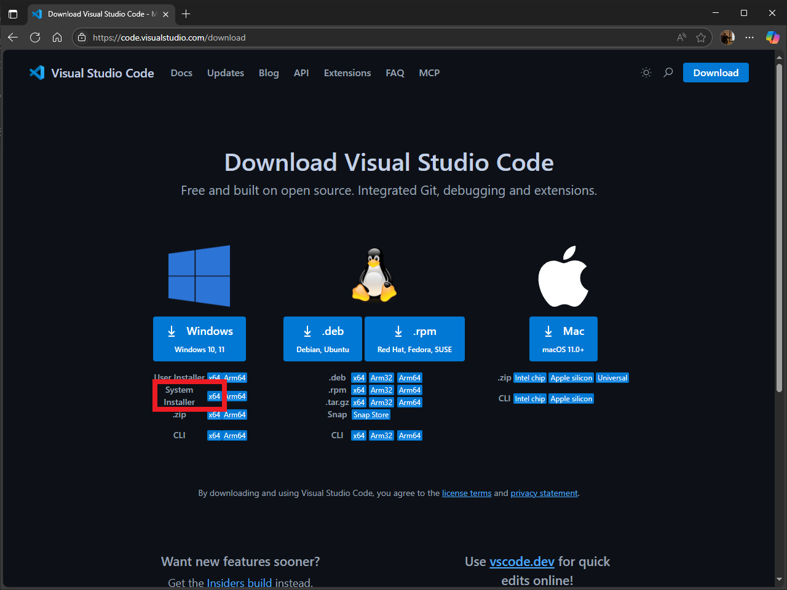The width and height of the screenshot is (787, 590).
Task: Click Arm32 for Linux .deb
Action: click(x=382, y=378)
